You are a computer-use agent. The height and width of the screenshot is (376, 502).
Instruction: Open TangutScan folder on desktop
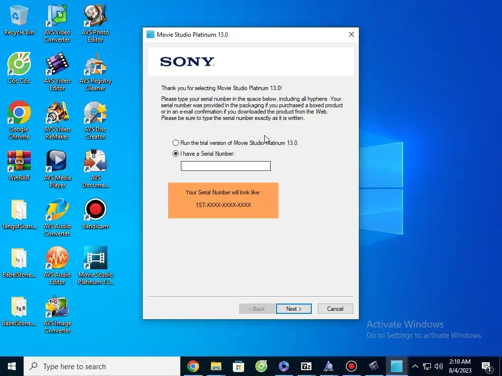19,214
